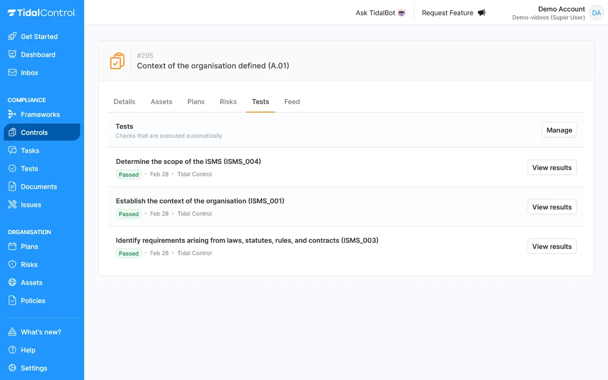Screen dimensions: 608x380
Task: Click the Issues tools icon
Action: [12, 205]
